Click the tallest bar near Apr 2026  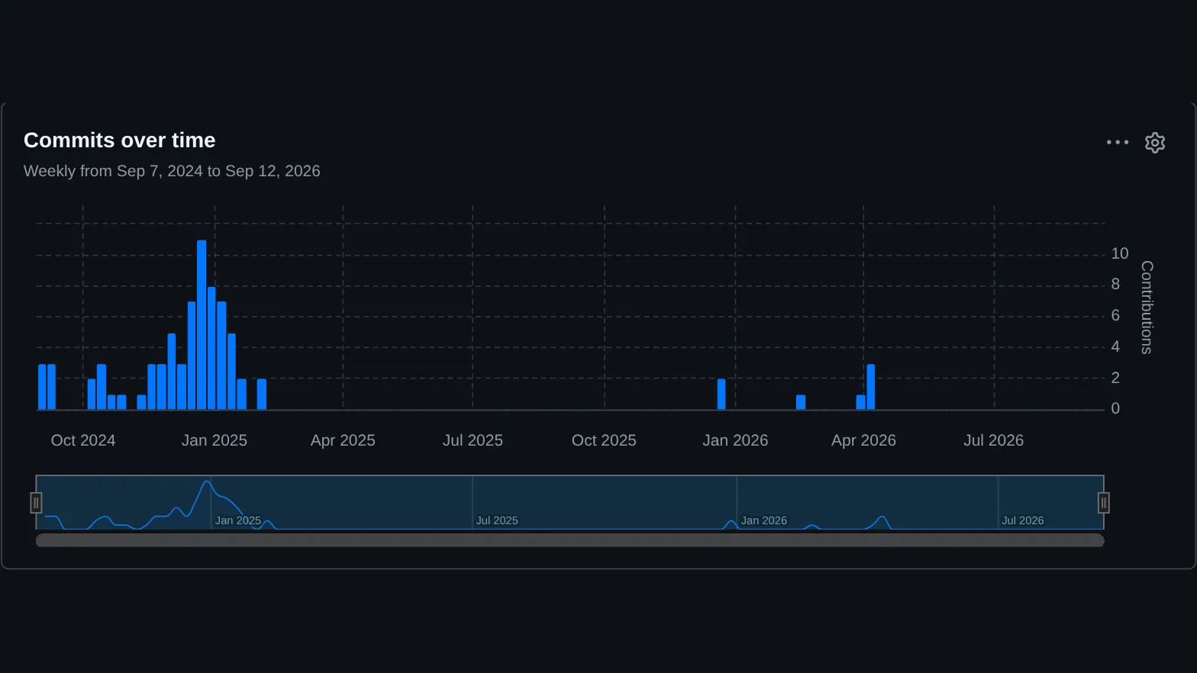pos(870,387)
